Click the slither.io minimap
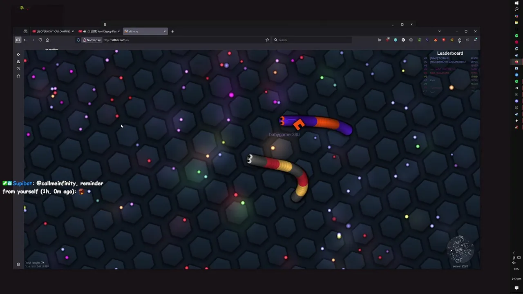 pyautogui.click(x=460, y=249)
